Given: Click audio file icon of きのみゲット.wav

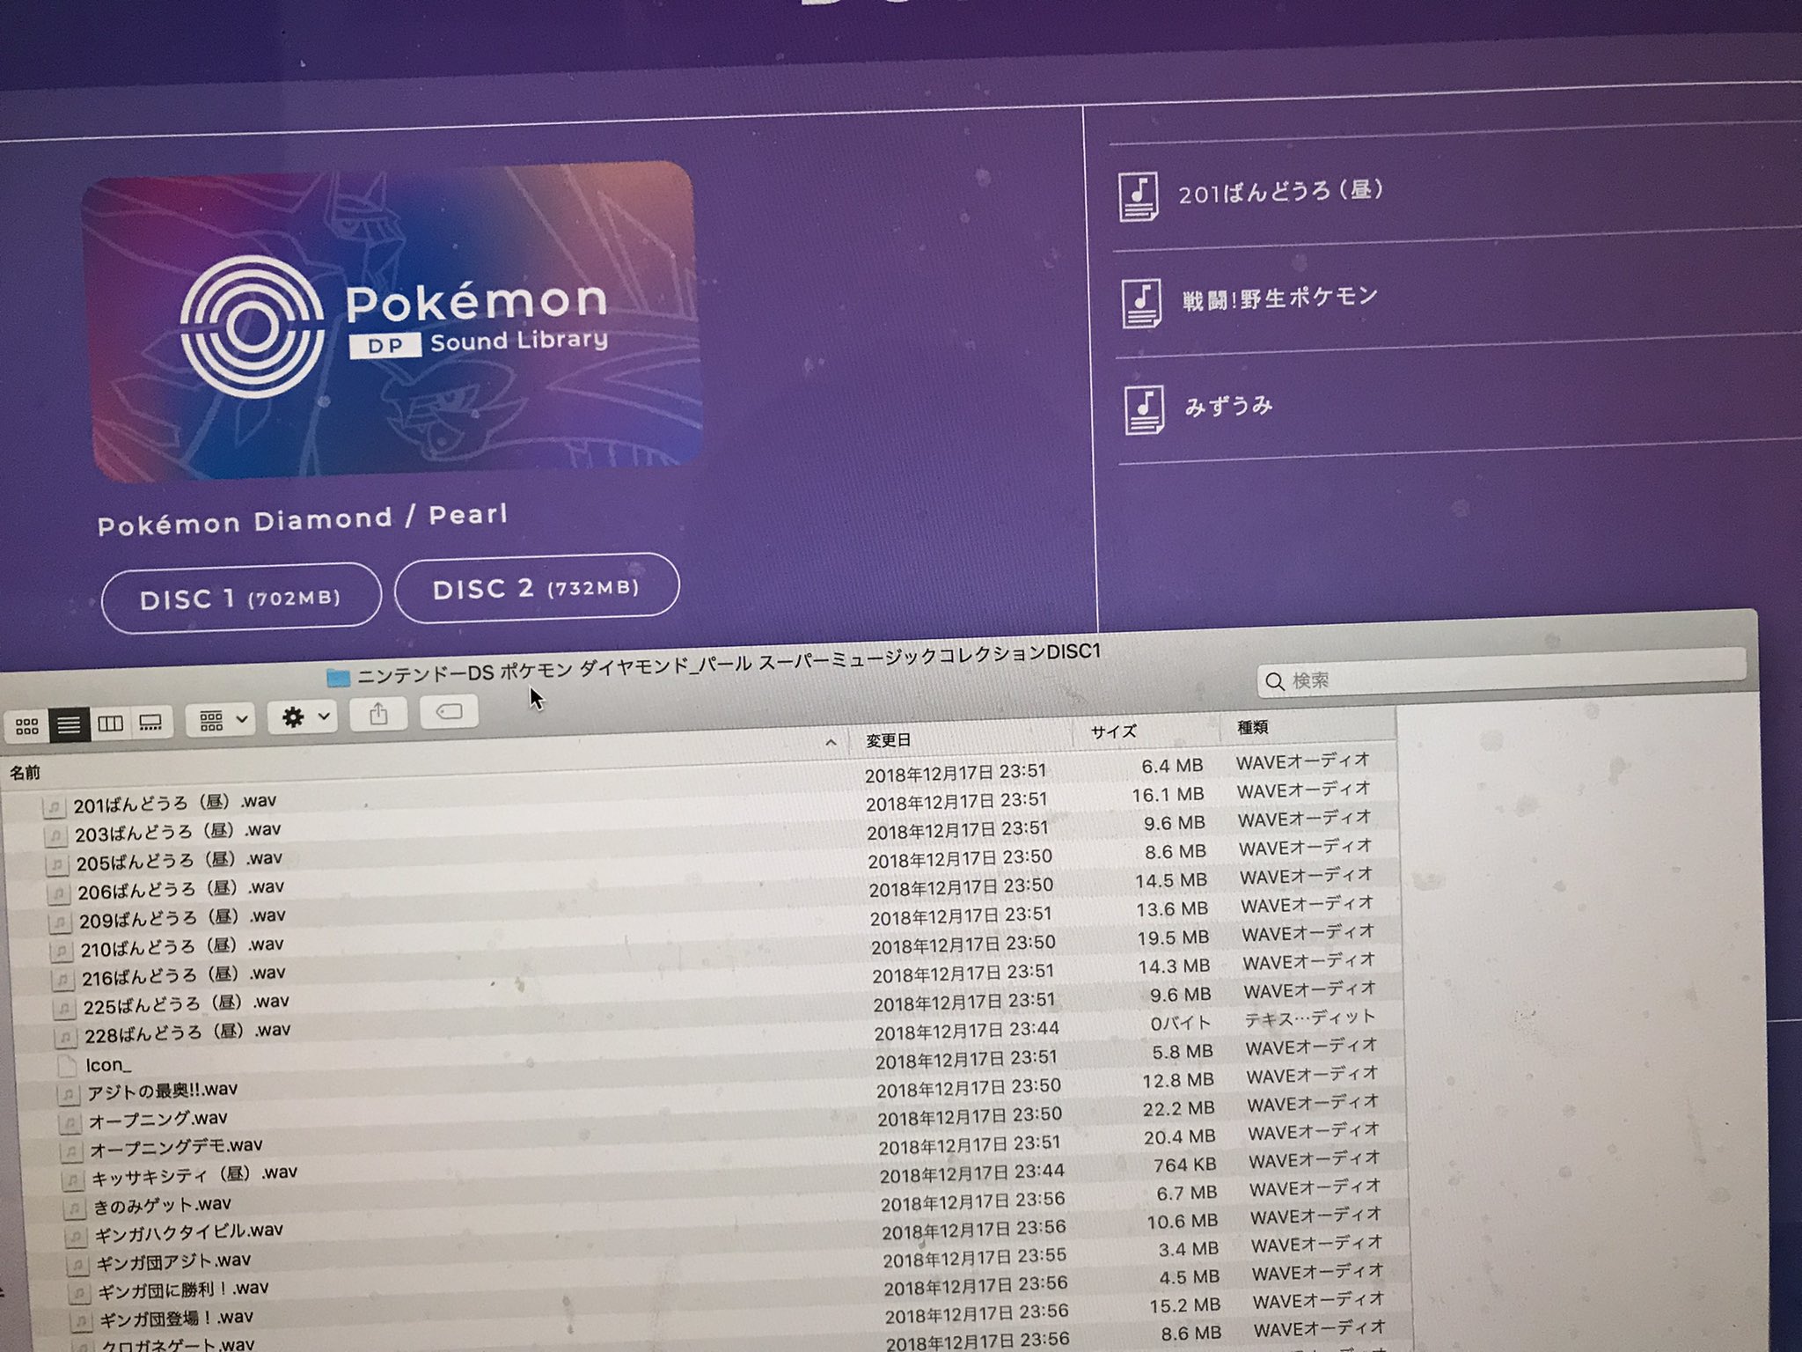Looking at the screenshot, I should [x=75, y=1209].
